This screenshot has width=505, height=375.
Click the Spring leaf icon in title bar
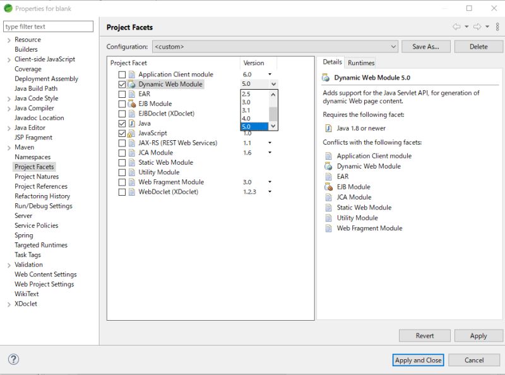click(8, 8)
